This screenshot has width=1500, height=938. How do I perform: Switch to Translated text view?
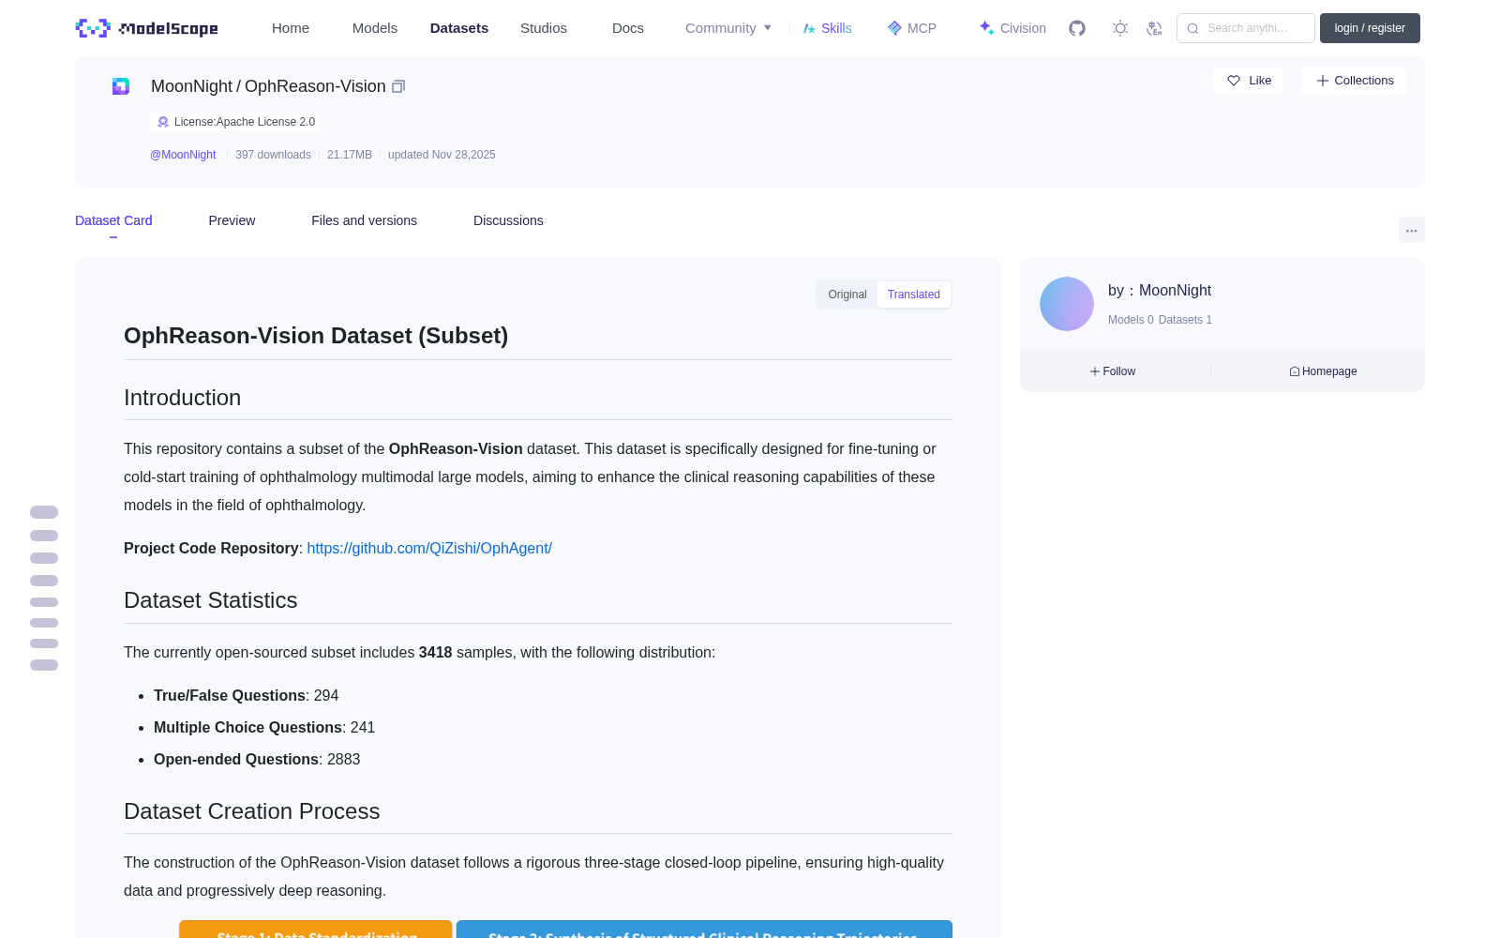(x=914, y=295)
